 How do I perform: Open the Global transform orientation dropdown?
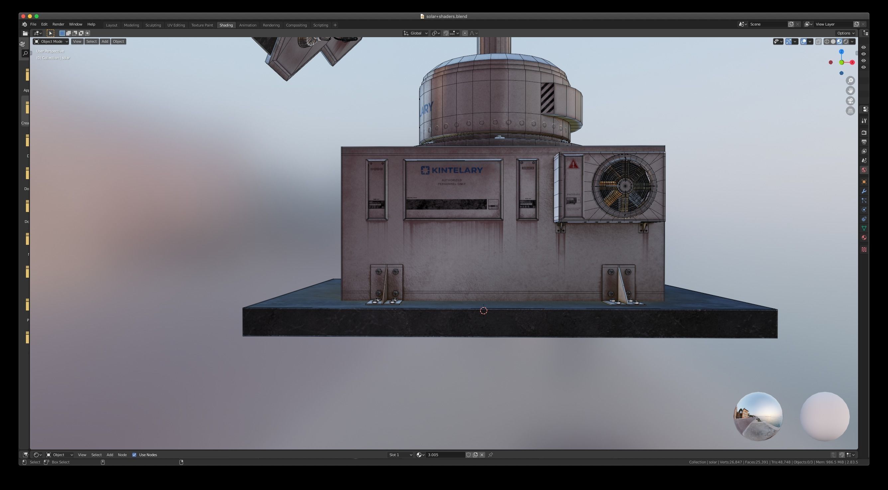click(416, 34)
